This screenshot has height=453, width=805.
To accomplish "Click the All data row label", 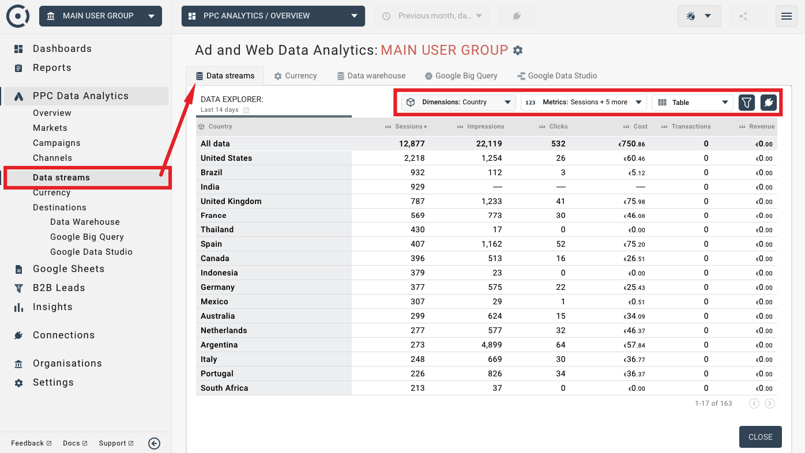I will (215, 144).
